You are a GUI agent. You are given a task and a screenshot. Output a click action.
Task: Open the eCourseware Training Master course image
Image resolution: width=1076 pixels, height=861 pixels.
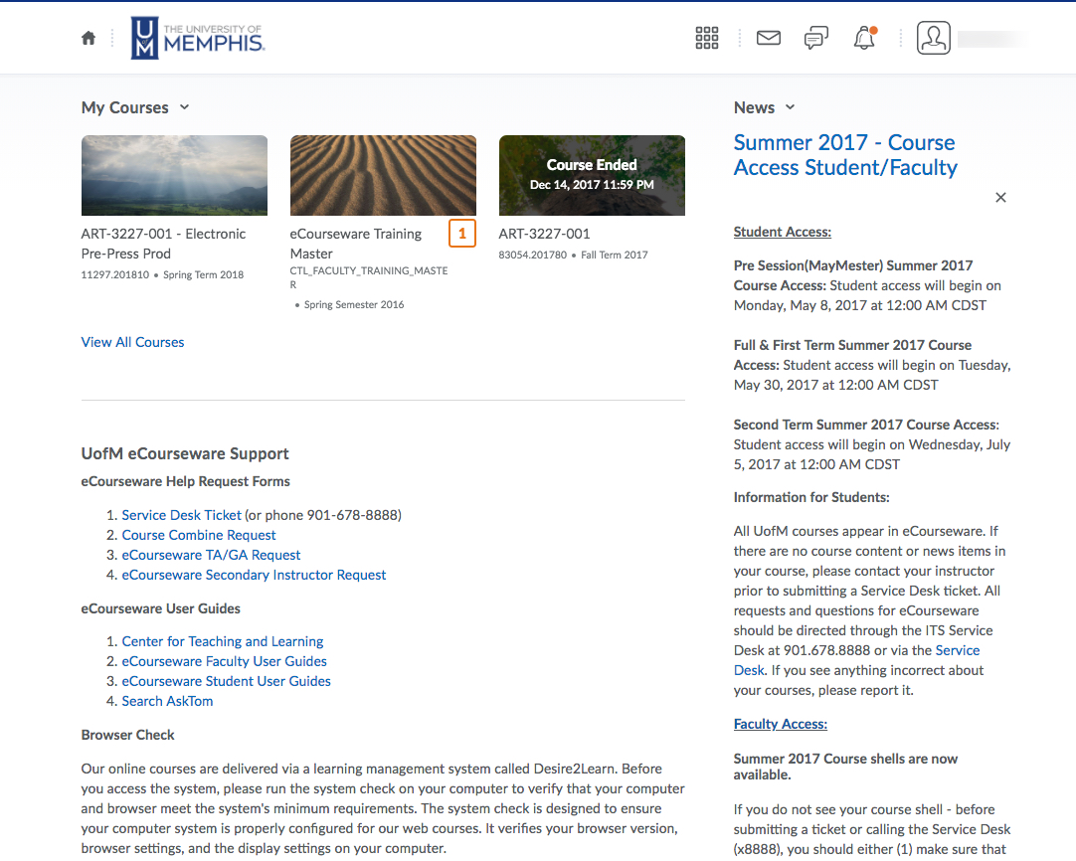point(383,175)
